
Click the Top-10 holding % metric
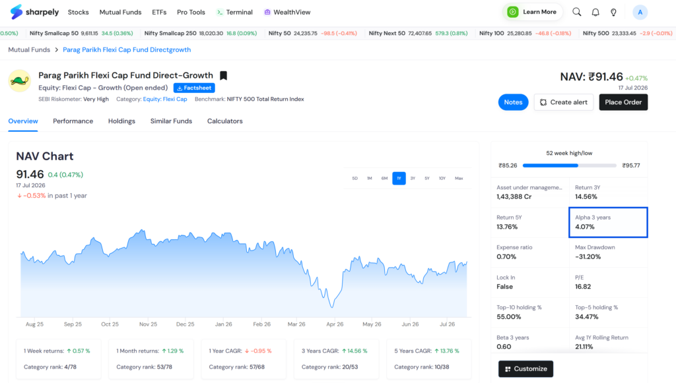click(x=530, y=312)
